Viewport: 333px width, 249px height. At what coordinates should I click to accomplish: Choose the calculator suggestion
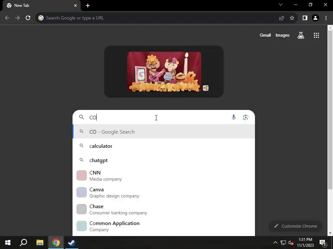pyautogui.click(x=164, y=146)
